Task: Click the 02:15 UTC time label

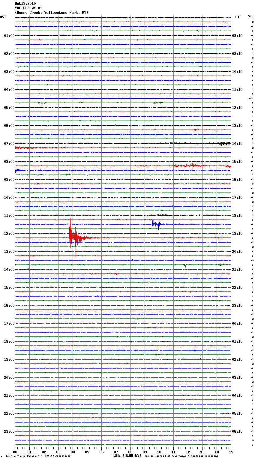Action: [x=237, y=360]
